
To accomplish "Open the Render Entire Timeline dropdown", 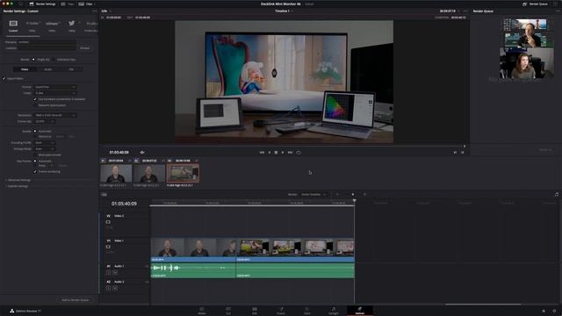I will coord(313,195).
